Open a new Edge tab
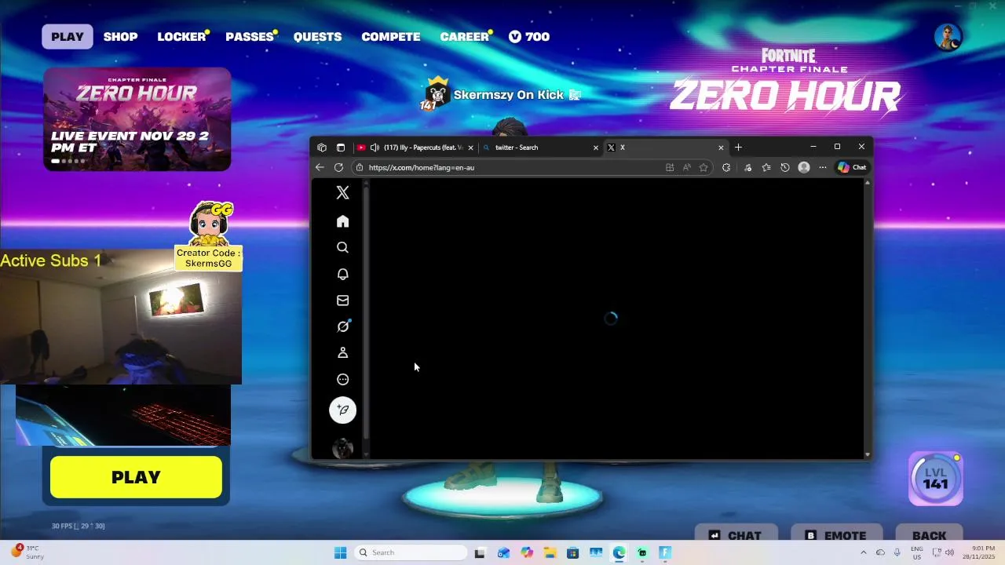The height and width of the screenshot is (565, 1005). [x=738, y=148]
